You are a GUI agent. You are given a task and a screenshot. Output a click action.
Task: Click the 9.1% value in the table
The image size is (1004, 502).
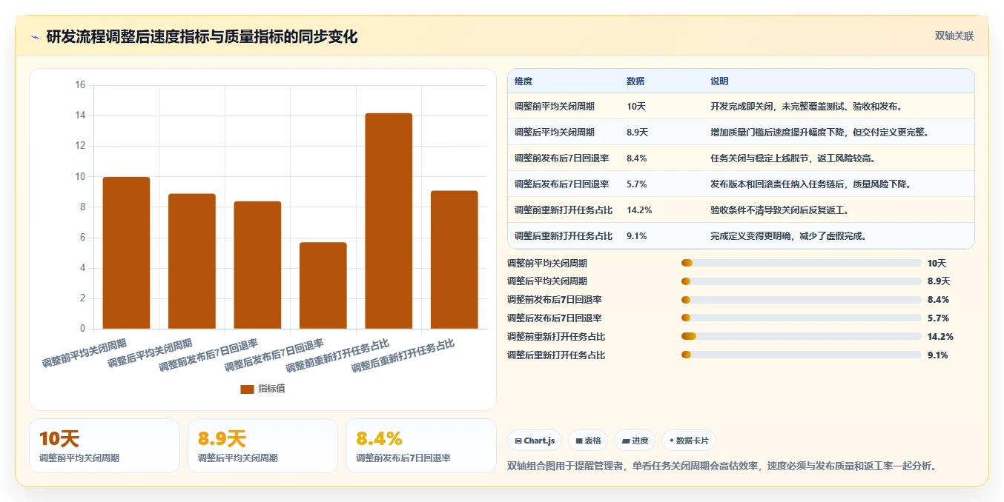coord(637,236)
